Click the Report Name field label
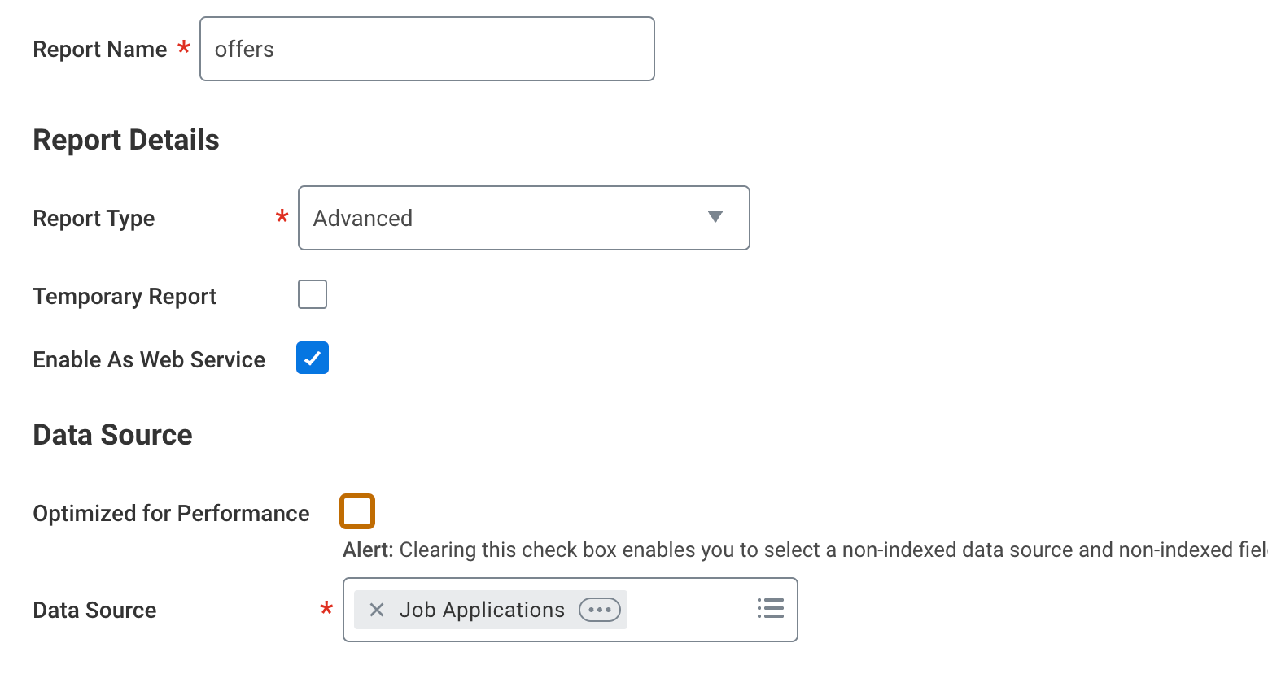 (100, 50)
